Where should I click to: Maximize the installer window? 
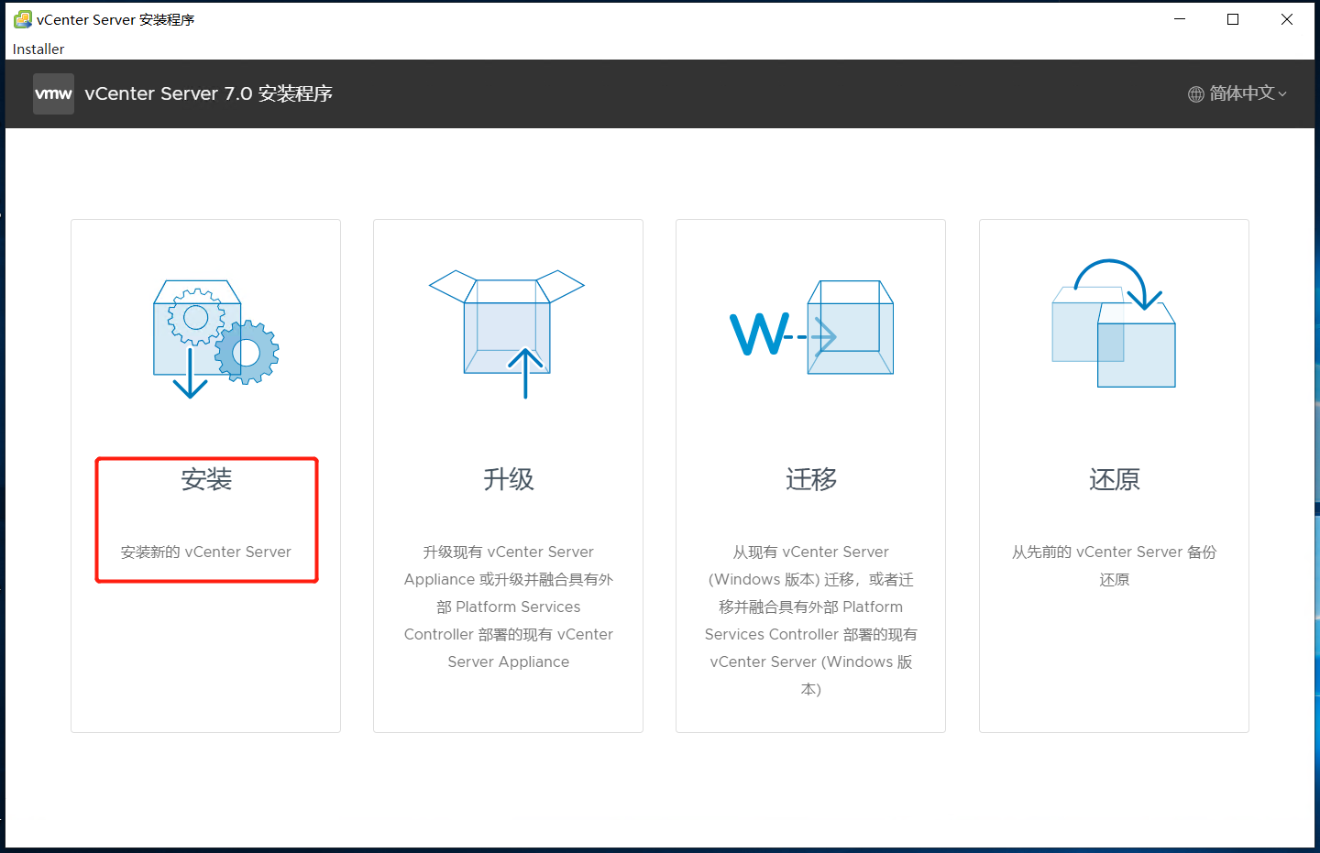[1233, 19]
